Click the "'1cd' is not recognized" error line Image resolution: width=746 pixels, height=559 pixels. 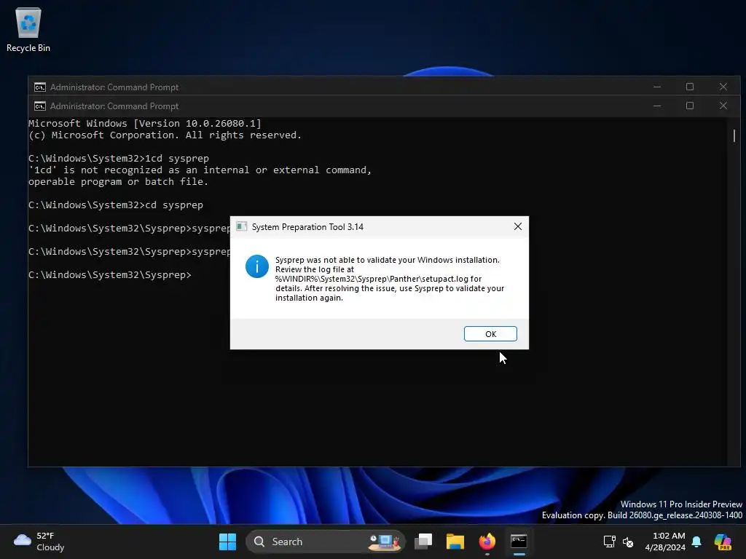[x=200, y=170]
